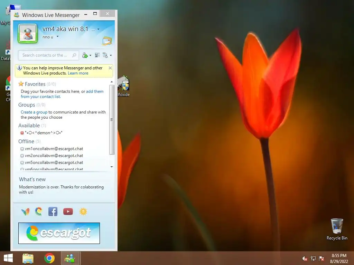Click the contact list scrollbar thumb
Image resolution: width=354 pixels, height=265 pixels.
[x=112, y=120]
